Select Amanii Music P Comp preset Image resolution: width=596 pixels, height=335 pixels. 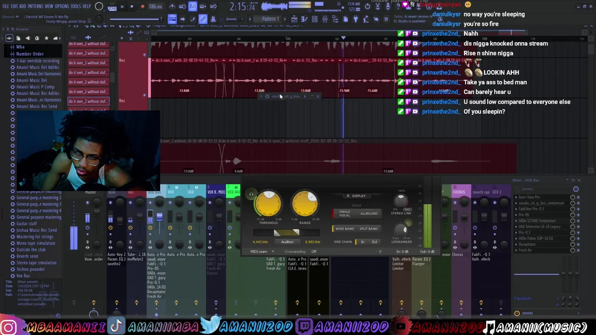point(35,87)
